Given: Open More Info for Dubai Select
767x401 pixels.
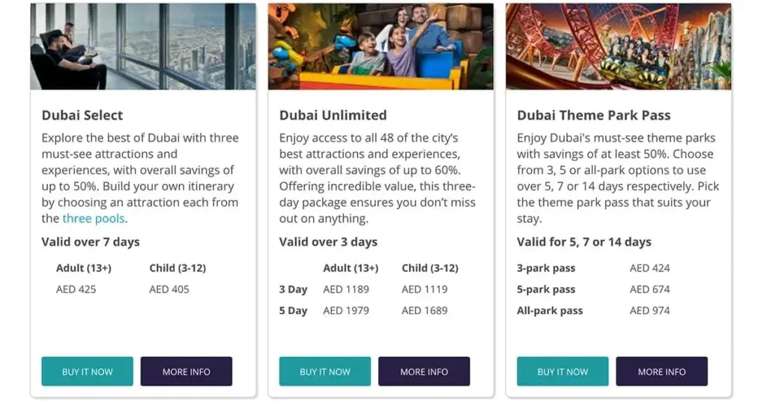Looking at the screenshot, I should point(186,372).
